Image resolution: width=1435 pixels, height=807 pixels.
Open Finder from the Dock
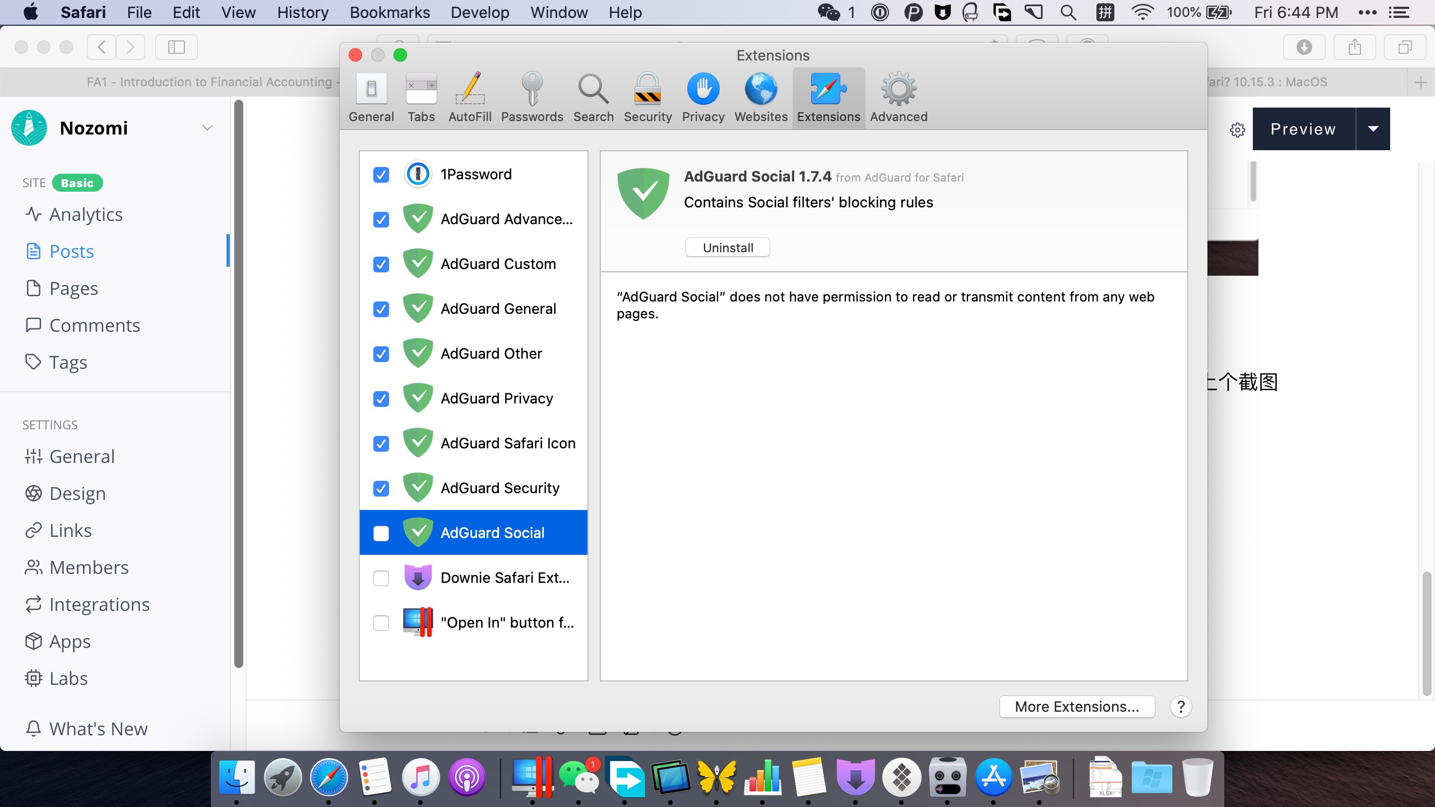coord(237,777)
